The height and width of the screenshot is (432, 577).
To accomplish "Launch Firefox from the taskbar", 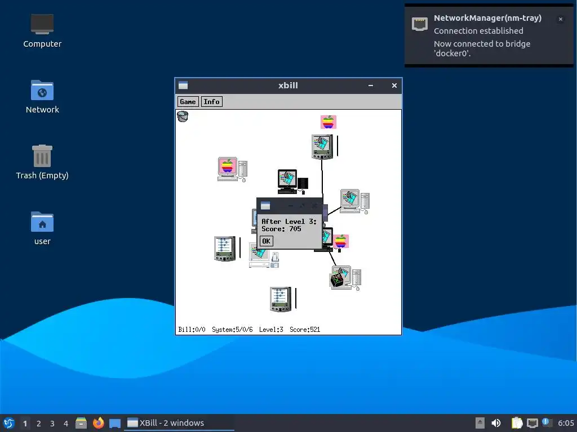I will click(98, 423).
